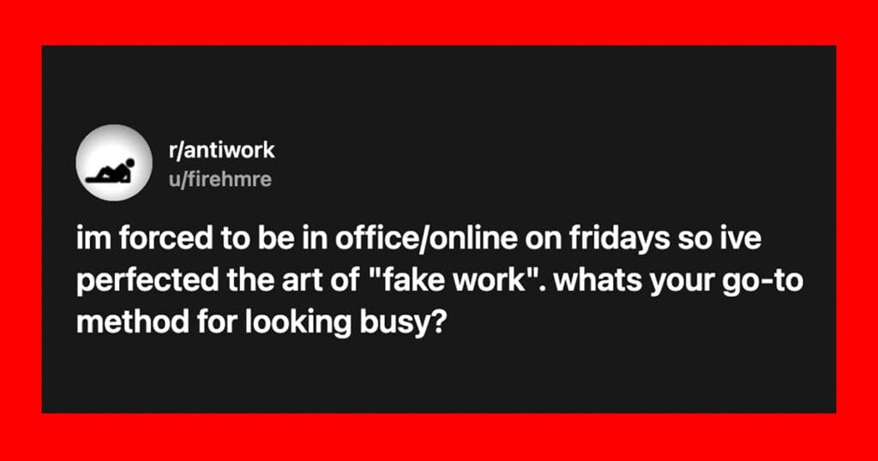The image size is (878, 461).
Task: Open the r/antiwork subreddit link
Action: pyautogui.click(x=222, y=150)
